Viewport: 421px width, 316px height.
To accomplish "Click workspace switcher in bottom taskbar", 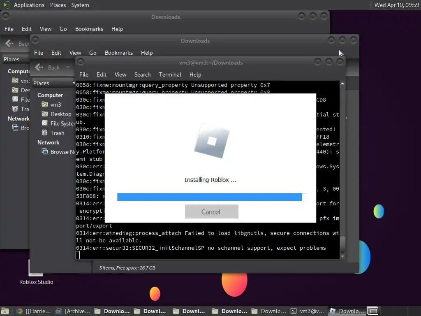I will 372,311.
